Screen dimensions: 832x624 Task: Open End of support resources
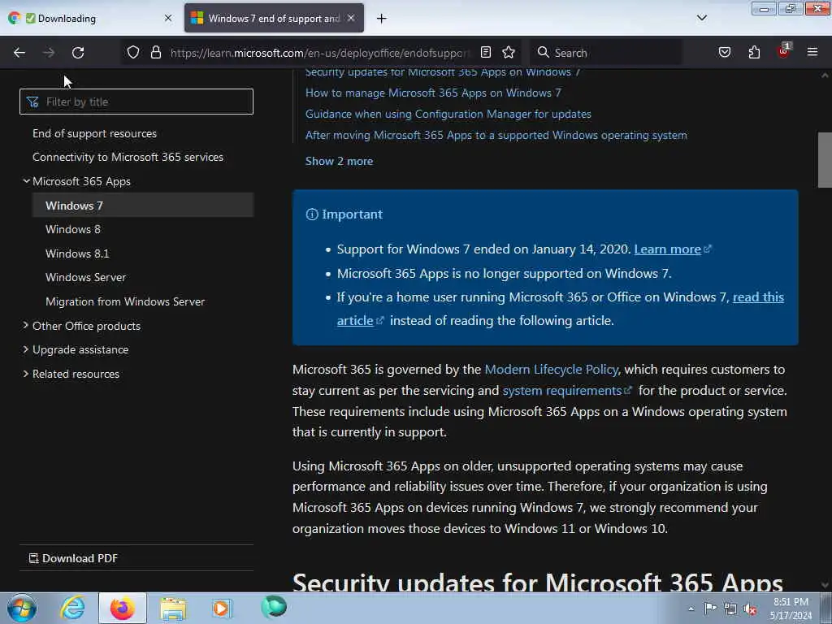click(x=94, y=134)
